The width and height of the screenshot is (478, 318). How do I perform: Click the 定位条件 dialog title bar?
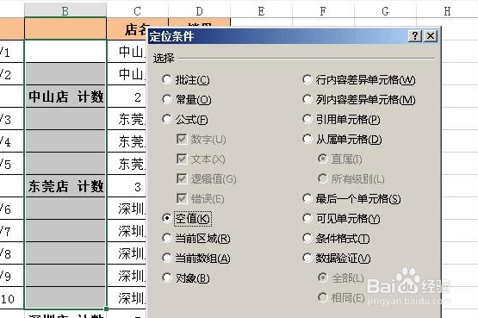(277, 36)
